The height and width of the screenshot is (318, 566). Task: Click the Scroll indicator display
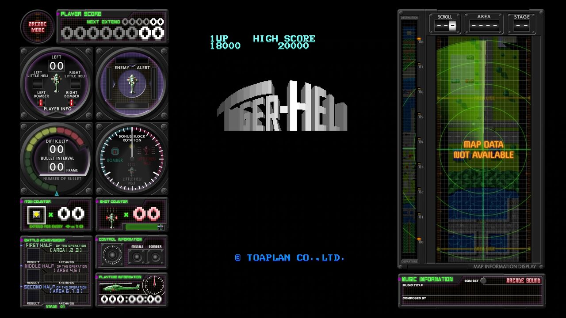tap(445, 26)
